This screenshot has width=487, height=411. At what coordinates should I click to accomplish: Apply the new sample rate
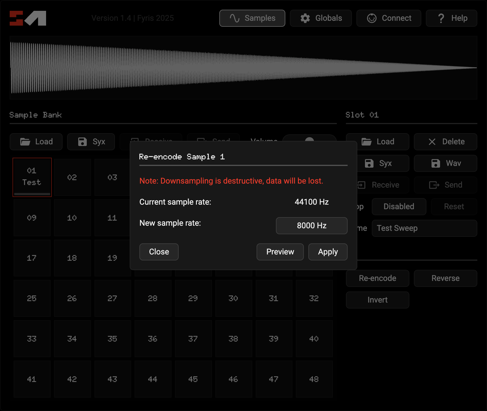coord(328,252)
